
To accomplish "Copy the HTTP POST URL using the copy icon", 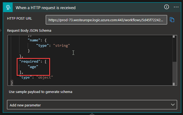I will tap(172, 20).
